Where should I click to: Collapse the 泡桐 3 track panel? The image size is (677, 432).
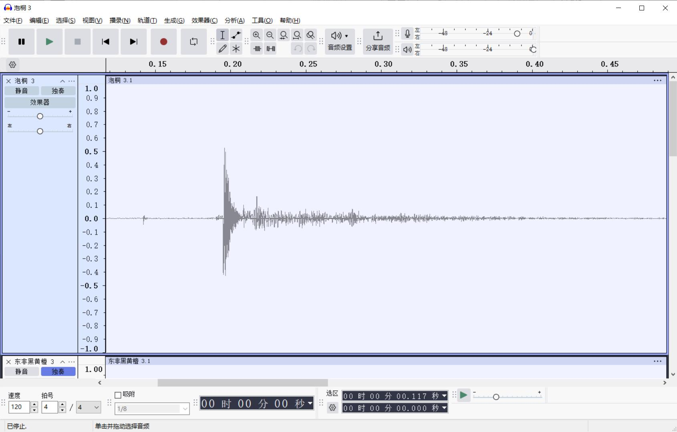(62, 81)
